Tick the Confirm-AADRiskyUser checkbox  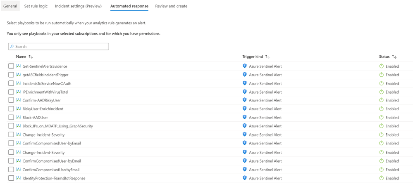point(11,100)
